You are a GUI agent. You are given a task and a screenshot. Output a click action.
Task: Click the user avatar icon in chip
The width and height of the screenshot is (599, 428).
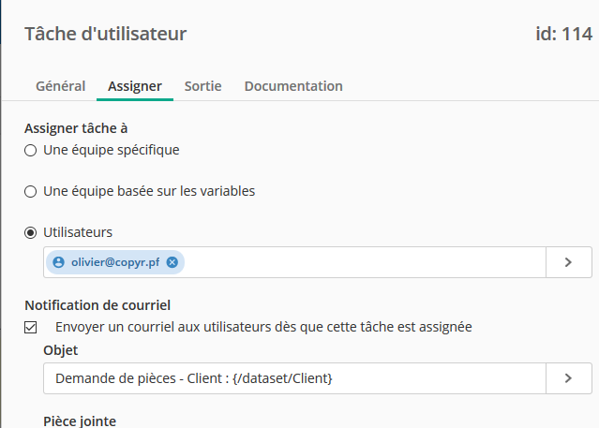tap(58, 262)
